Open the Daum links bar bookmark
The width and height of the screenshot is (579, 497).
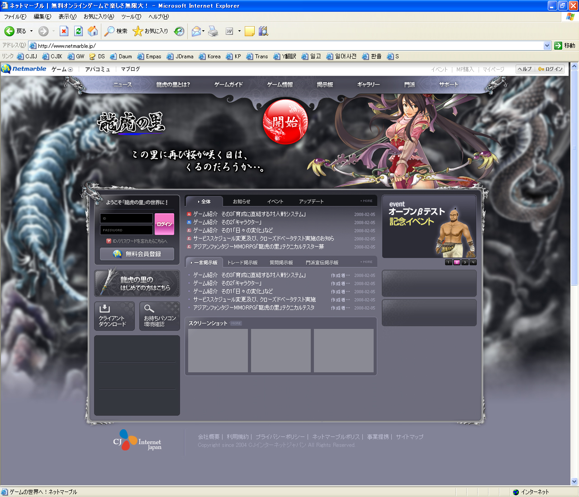click(121, 56)
